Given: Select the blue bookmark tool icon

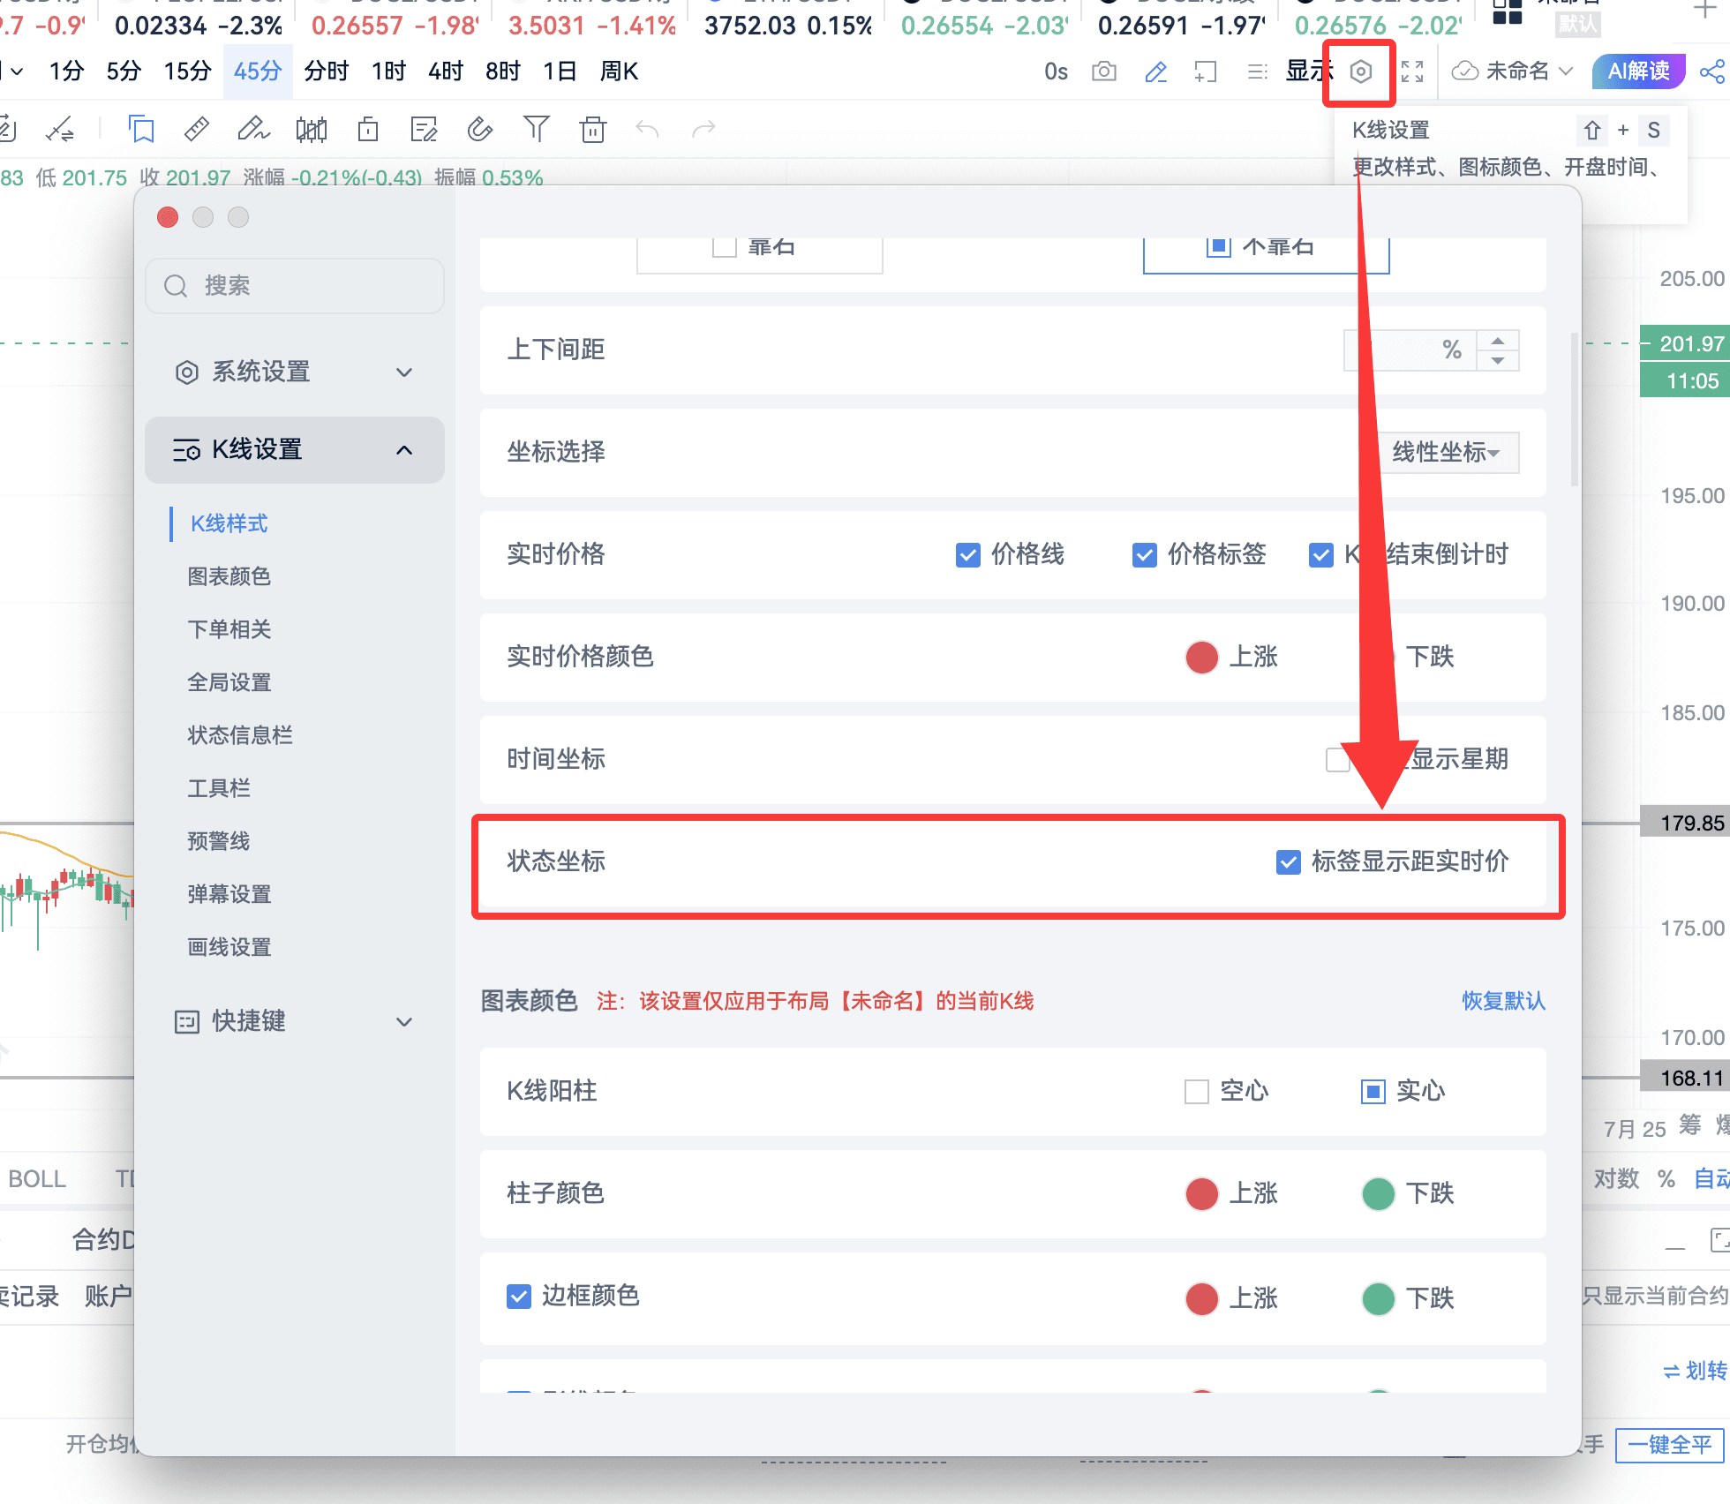Looking at the screenshot, I should point(141,130).
